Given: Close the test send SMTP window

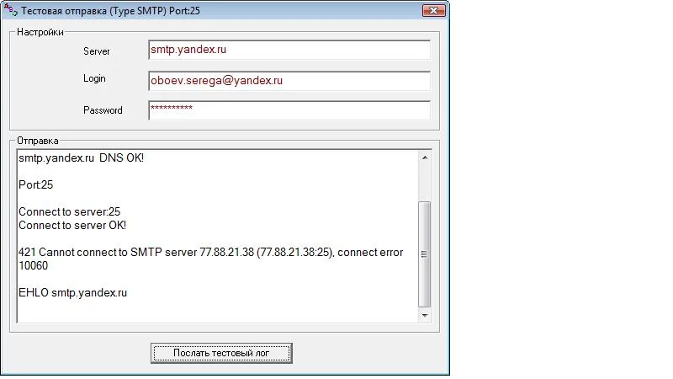Looking at the screenshot, I should [x=433, y=11].
